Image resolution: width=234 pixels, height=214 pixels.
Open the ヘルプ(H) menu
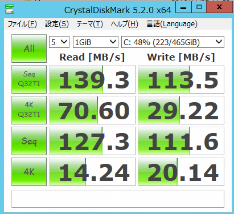pyautogui.click(x=124, y=24)
